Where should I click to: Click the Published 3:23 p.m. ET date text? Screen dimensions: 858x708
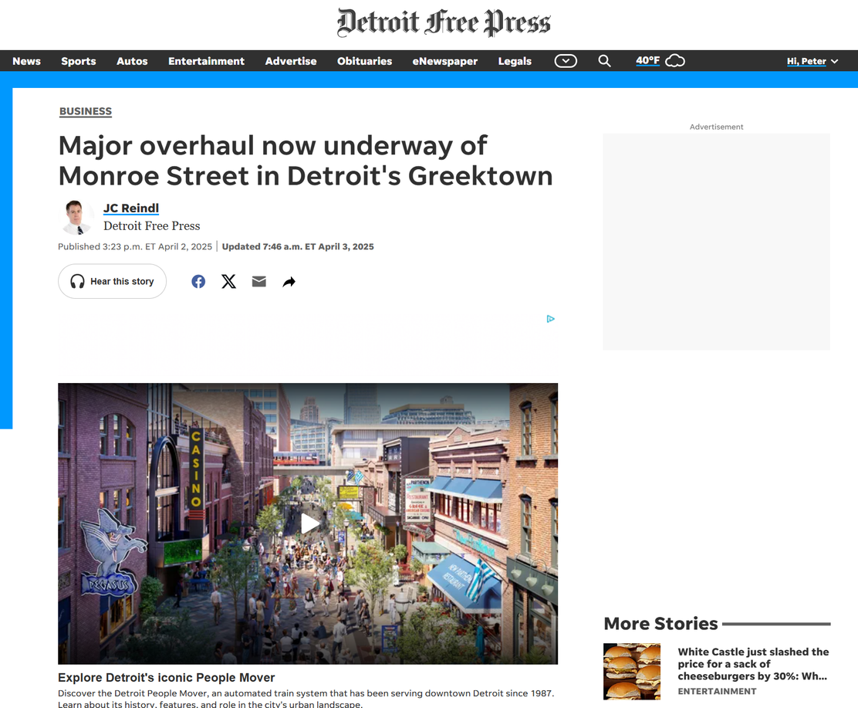click(x=134, y=246)
